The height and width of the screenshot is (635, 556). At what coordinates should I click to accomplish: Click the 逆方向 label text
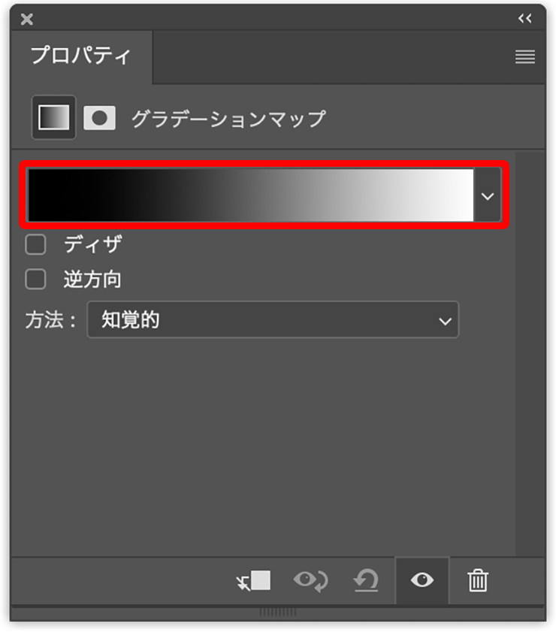click(x=92, y=280)
